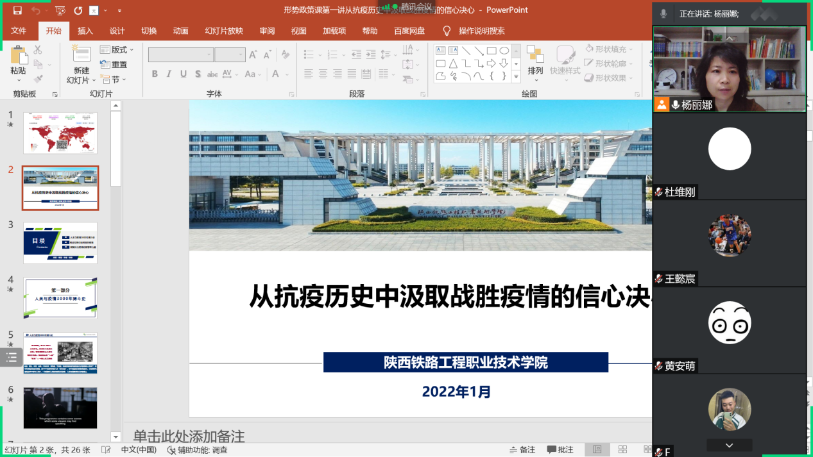
Task: Open the 形状填充 dropdown
Action: [610, 49]
